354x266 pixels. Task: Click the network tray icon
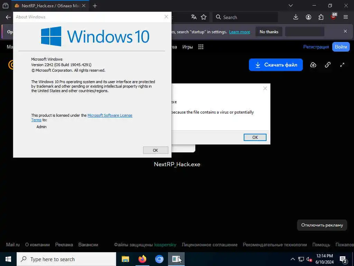pos(301,259)
